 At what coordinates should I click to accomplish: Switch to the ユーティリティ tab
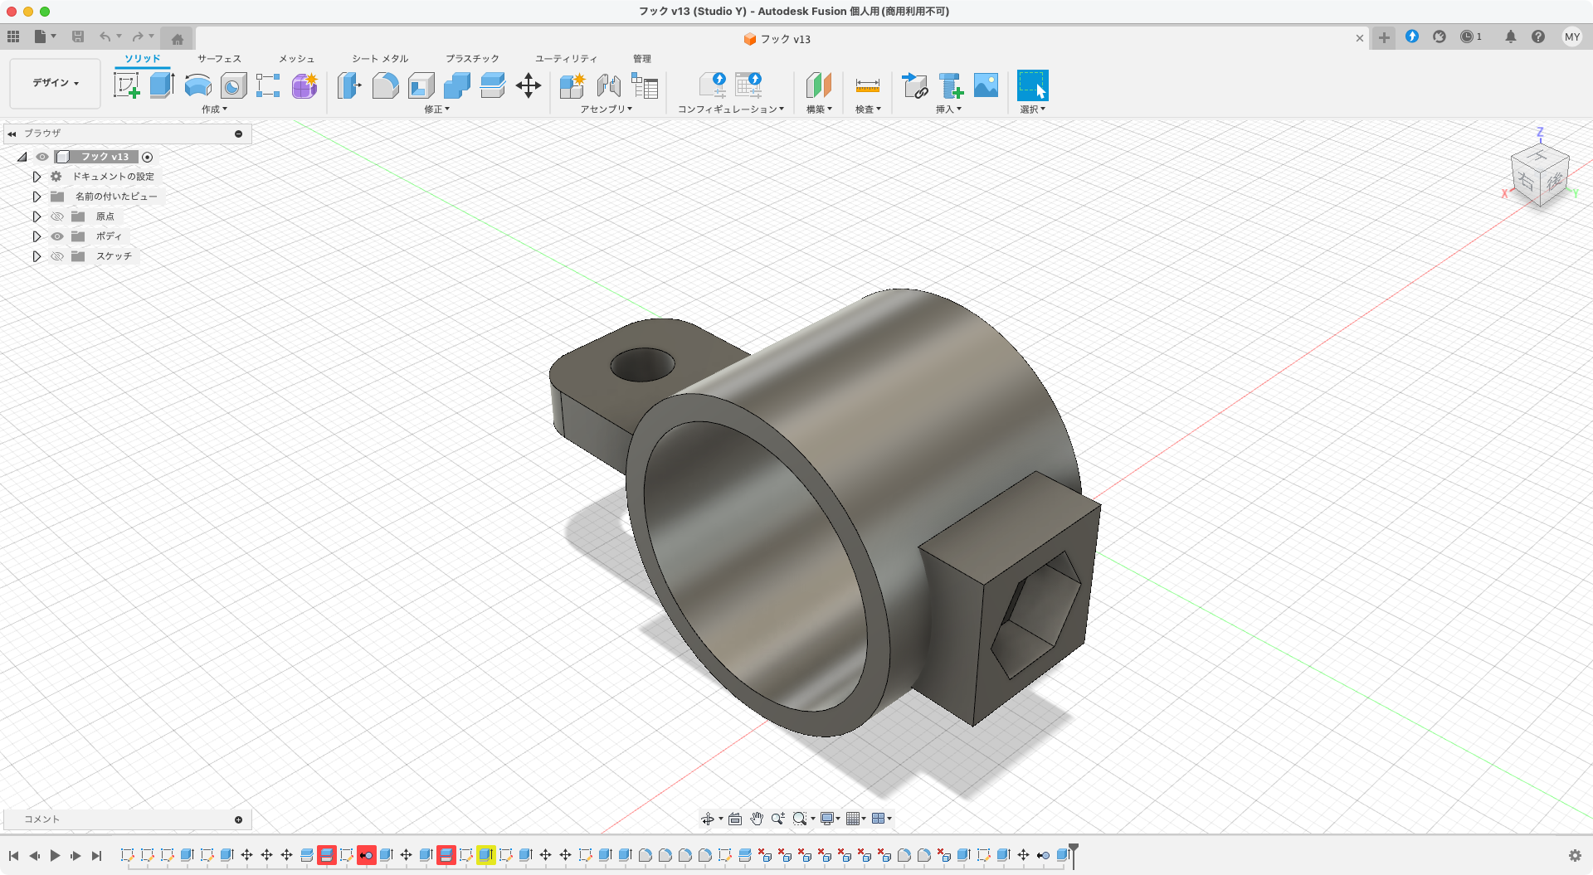(566, 59)
